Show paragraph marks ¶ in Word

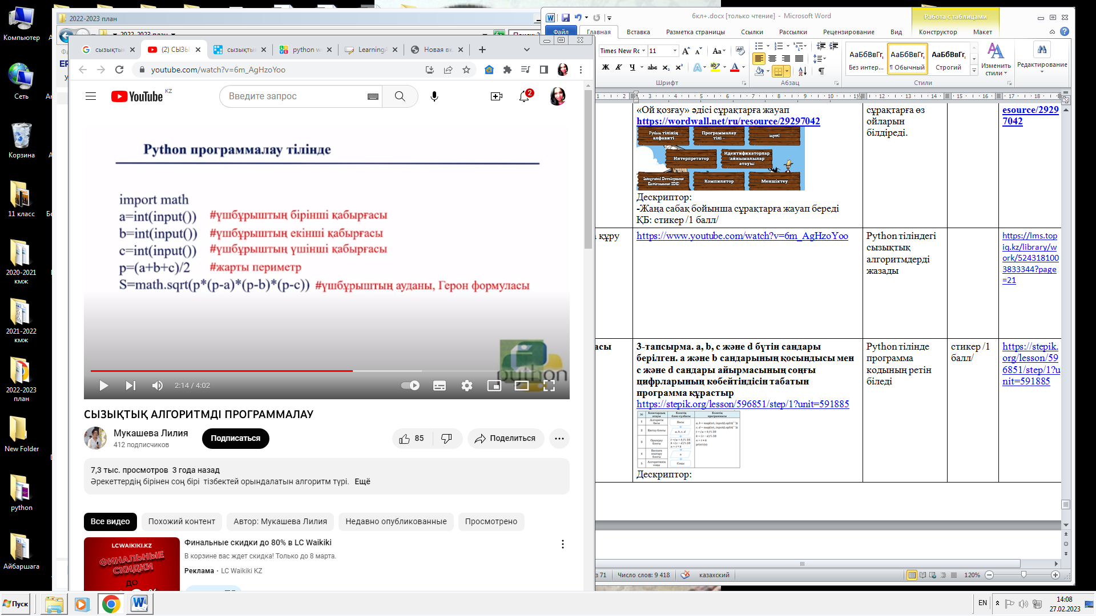(x=821, y=71)
